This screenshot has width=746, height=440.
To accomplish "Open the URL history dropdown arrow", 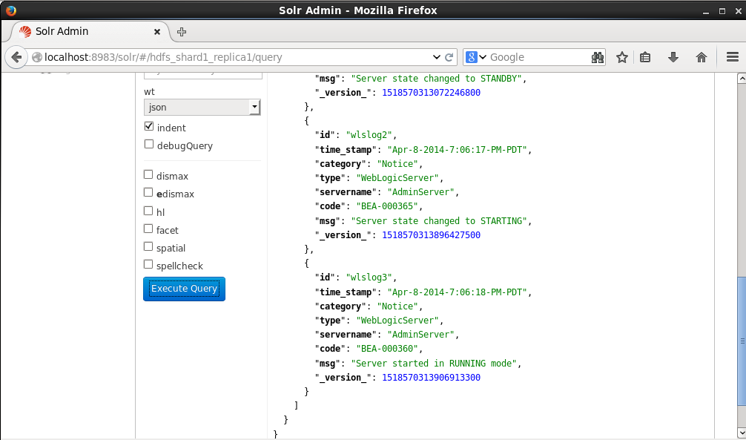I will click(436, 57).
